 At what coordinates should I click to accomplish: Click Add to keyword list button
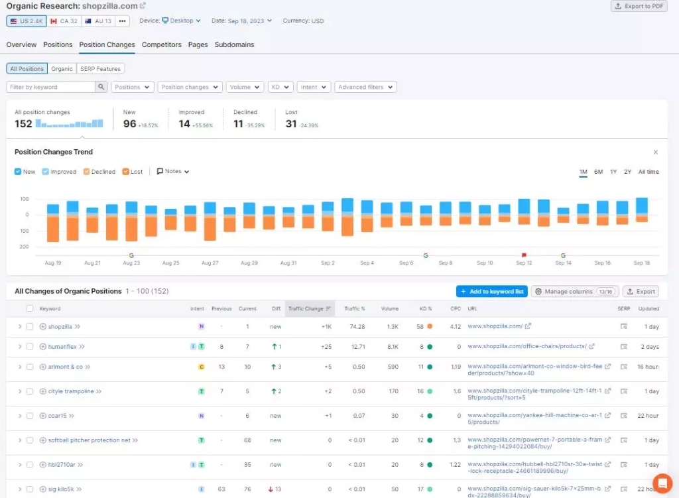492,291
